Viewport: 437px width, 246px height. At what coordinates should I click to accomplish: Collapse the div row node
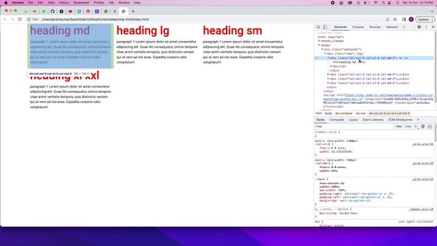pos(325,53)
